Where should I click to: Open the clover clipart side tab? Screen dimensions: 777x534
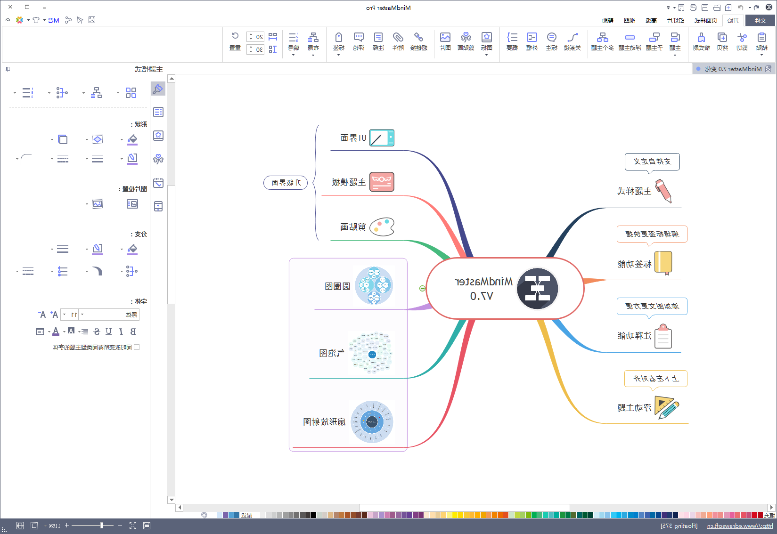coord(158,159)
